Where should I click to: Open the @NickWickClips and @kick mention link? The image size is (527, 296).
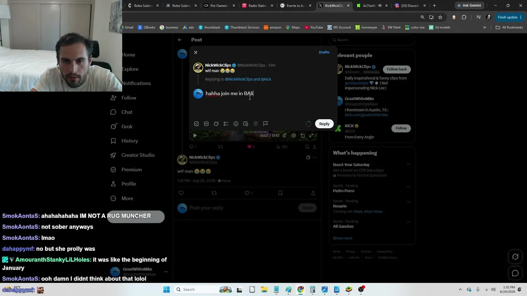(248, 79)
